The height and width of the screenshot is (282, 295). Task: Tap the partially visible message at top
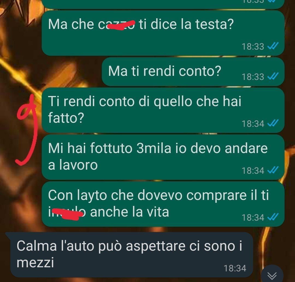(x=163, y=4)
